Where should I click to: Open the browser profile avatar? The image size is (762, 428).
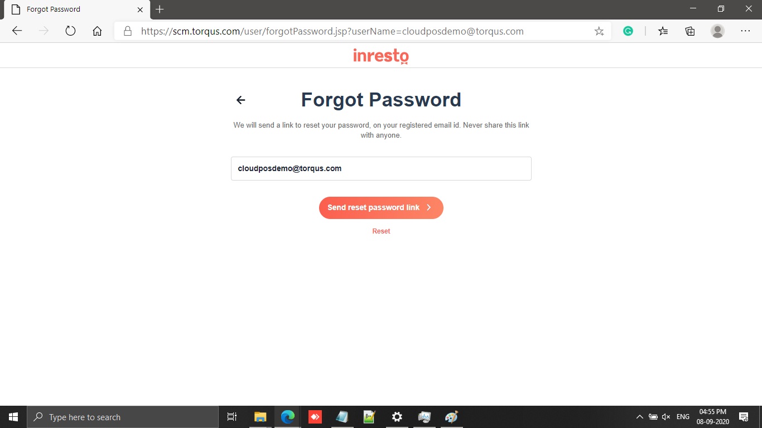click(717, 31)
